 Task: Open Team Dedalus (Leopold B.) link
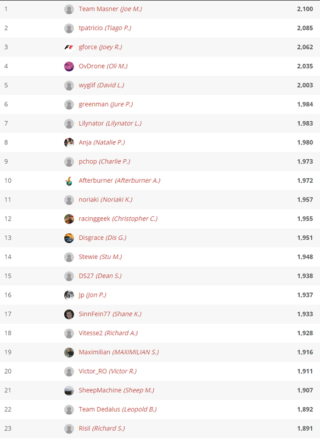point(117,409)
